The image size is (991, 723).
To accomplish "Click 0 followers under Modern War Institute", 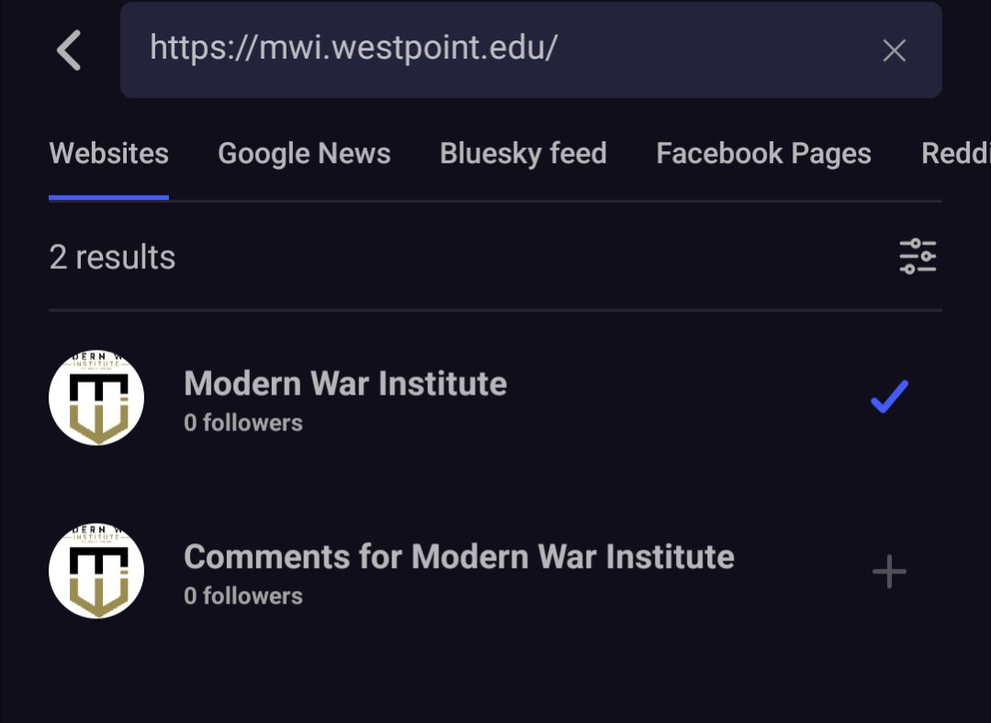I will 243,422.
